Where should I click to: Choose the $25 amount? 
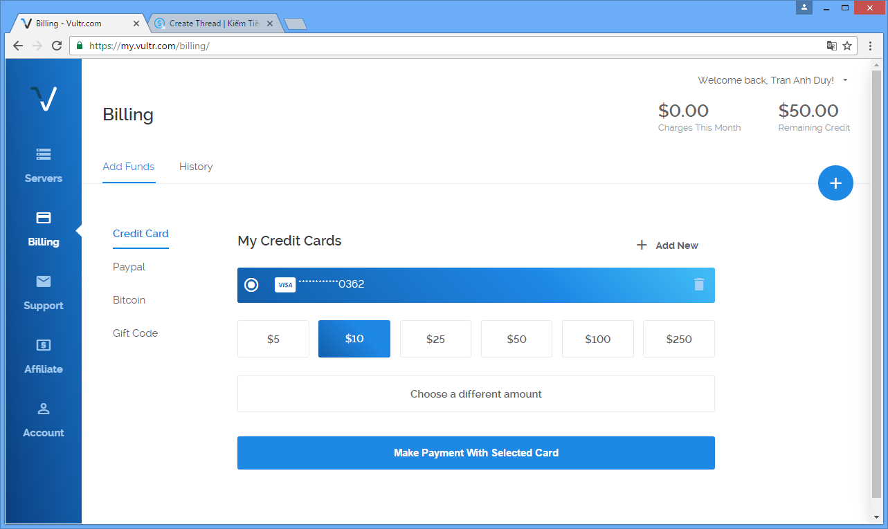coord(435,339)
